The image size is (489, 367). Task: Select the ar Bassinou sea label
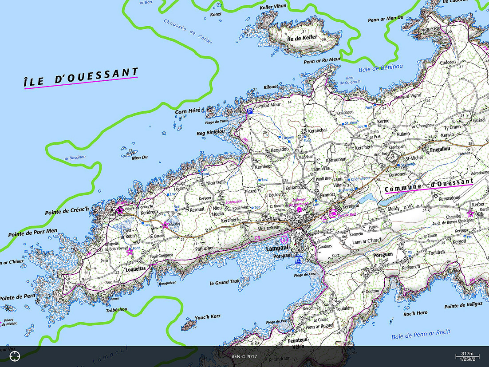(75, 158)
